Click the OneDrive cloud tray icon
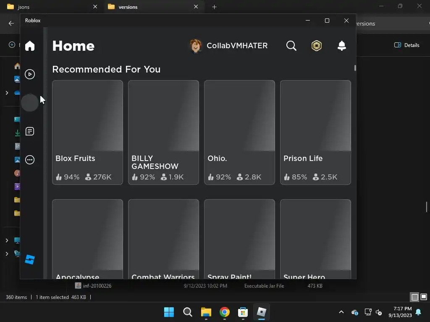 [x=354, y=312]
